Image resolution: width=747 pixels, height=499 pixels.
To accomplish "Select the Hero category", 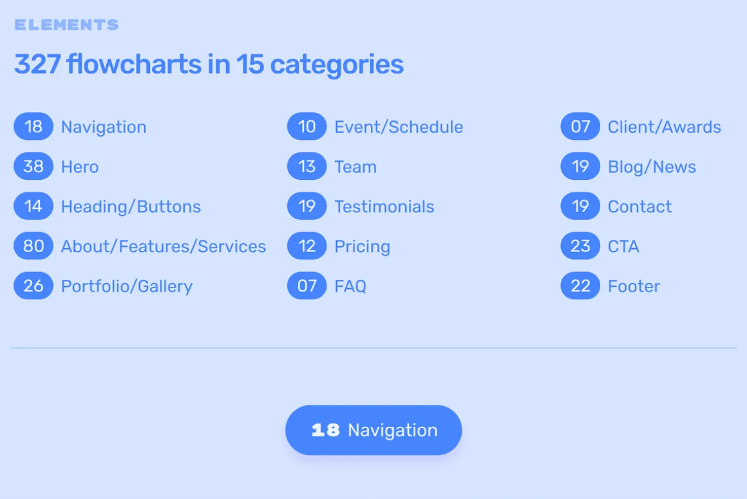I will (x=80, y=167).
